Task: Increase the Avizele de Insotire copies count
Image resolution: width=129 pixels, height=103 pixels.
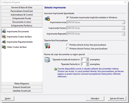Action: tap(87, 59)
